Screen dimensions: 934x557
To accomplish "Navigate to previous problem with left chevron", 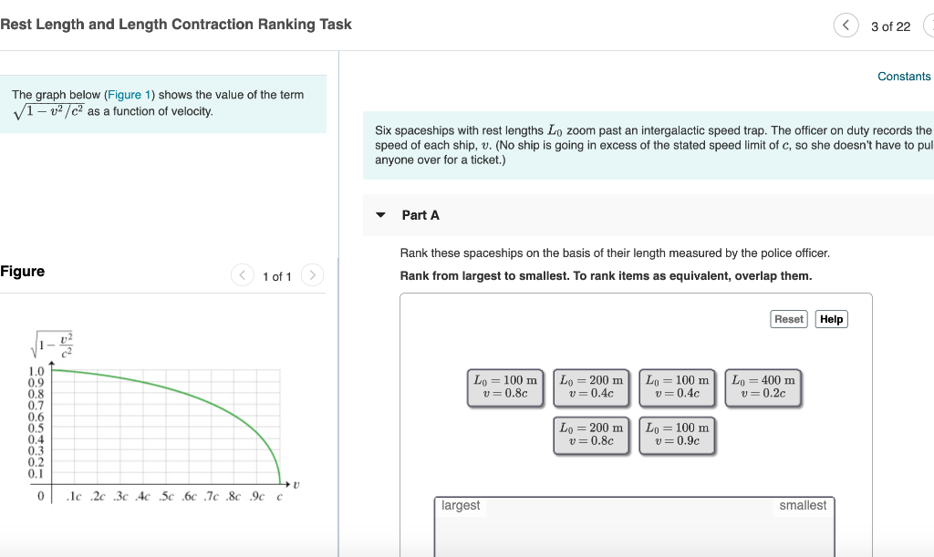I will [x=846, y=26].
